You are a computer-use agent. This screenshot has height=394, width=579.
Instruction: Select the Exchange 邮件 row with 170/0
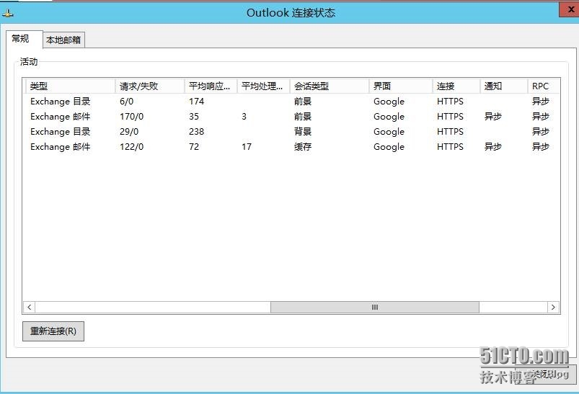point(291,116)
